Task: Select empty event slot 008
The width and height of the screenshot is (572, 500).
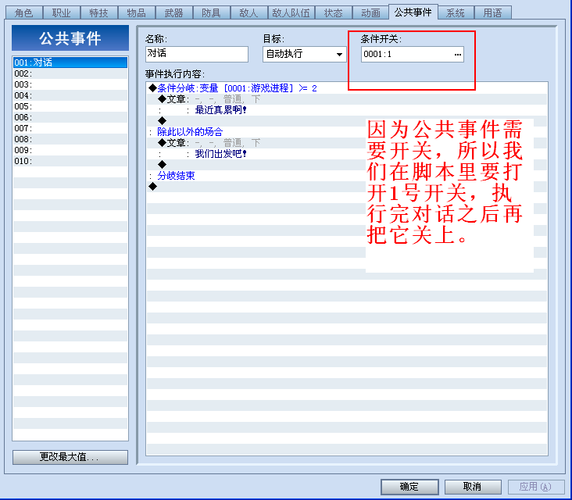Action: click(70, 139)
